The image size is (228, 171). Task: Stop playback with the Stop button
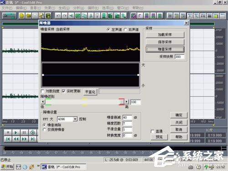[x=8, y=133]
